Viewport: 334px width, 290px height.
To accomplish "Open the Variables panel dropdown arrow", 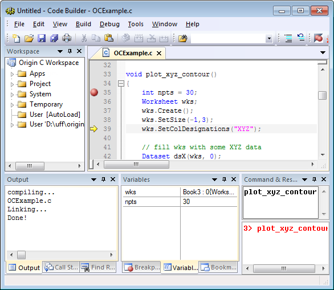I will (214, 179).
